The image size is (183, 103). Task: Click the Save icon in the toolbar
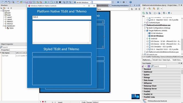[x=27, y=2]
